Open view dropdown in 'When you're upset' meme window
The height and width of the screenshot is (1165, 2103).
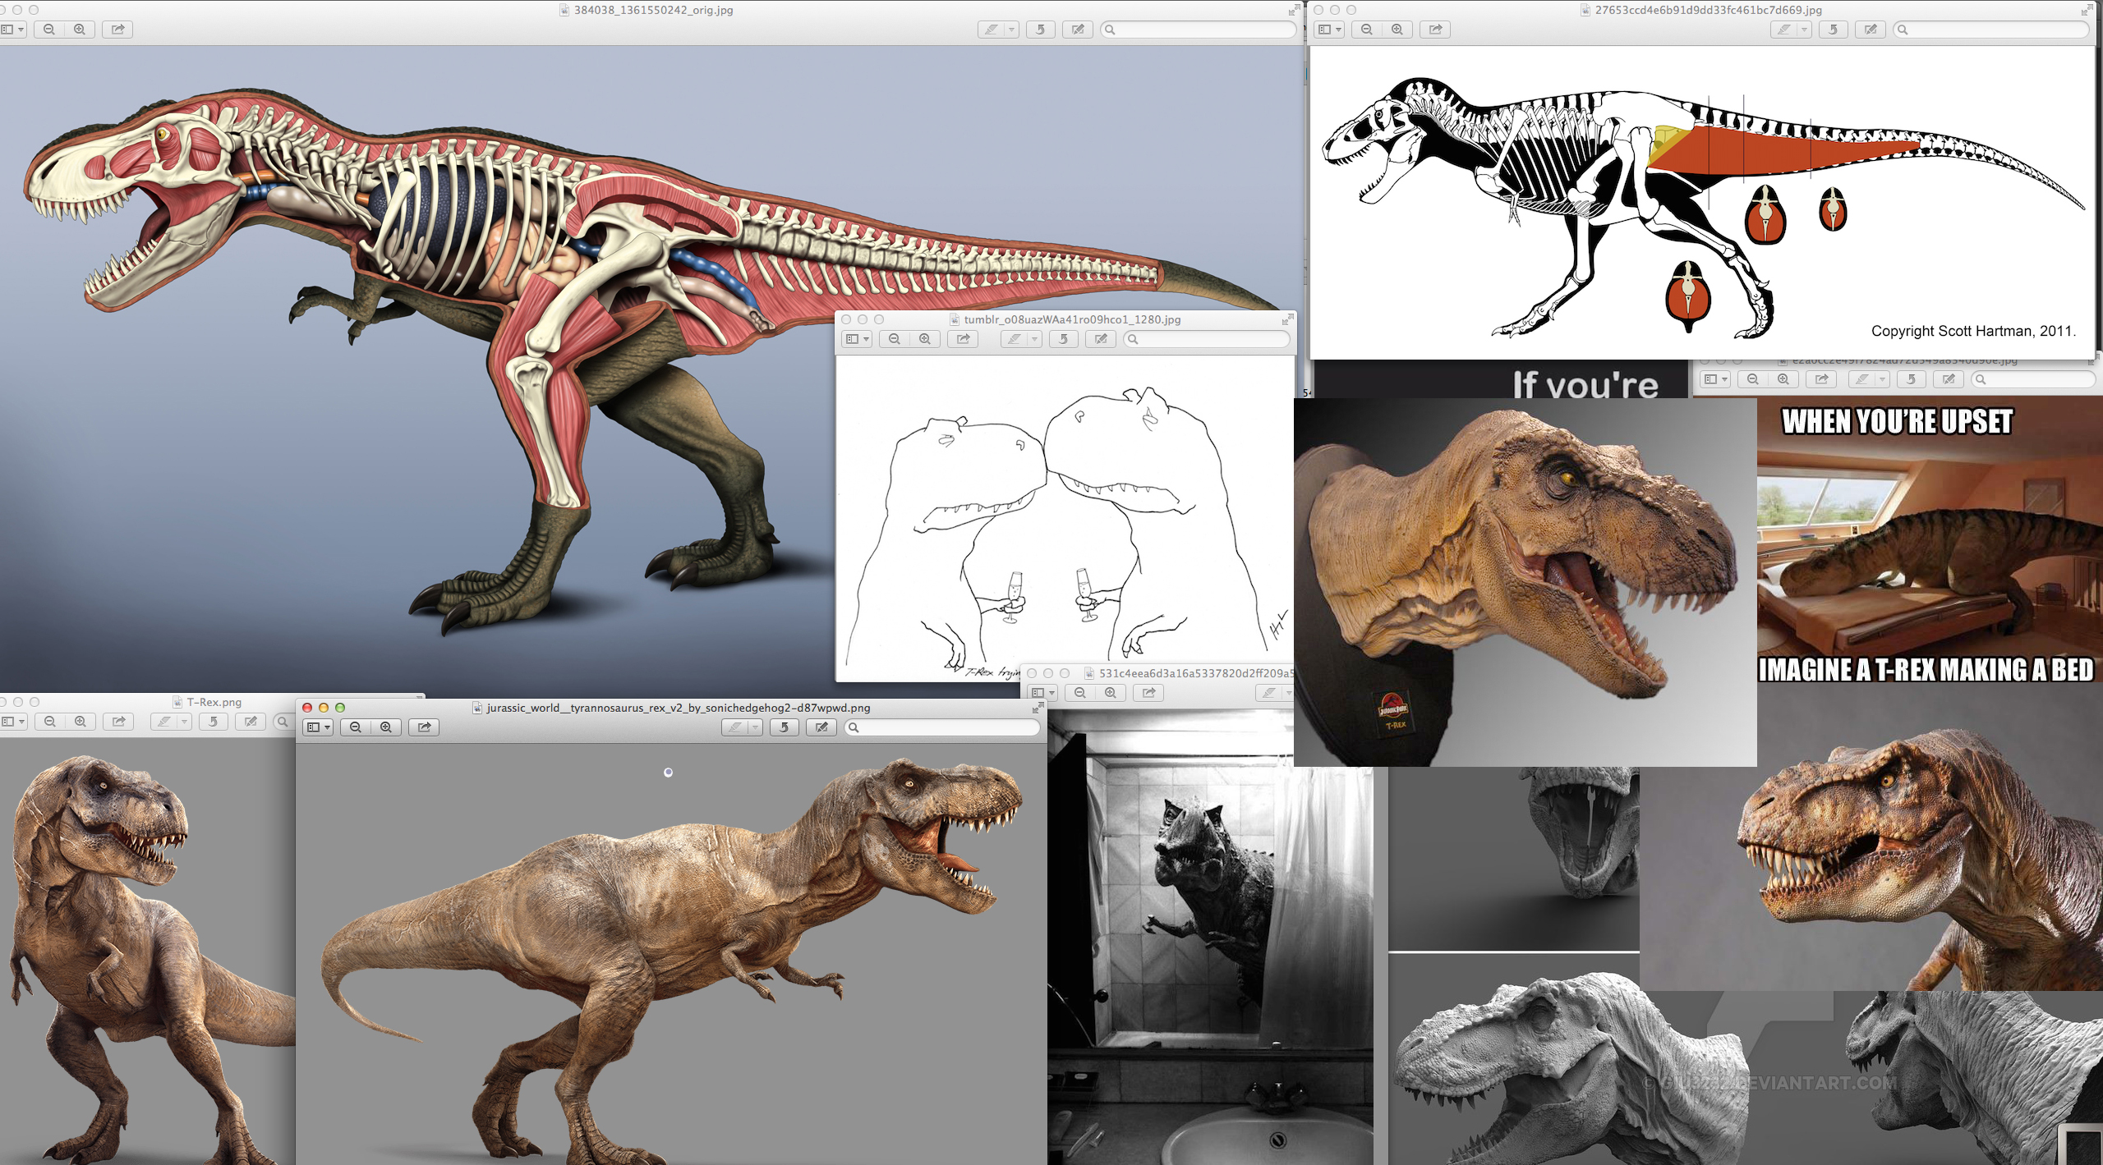(1715, 379)
